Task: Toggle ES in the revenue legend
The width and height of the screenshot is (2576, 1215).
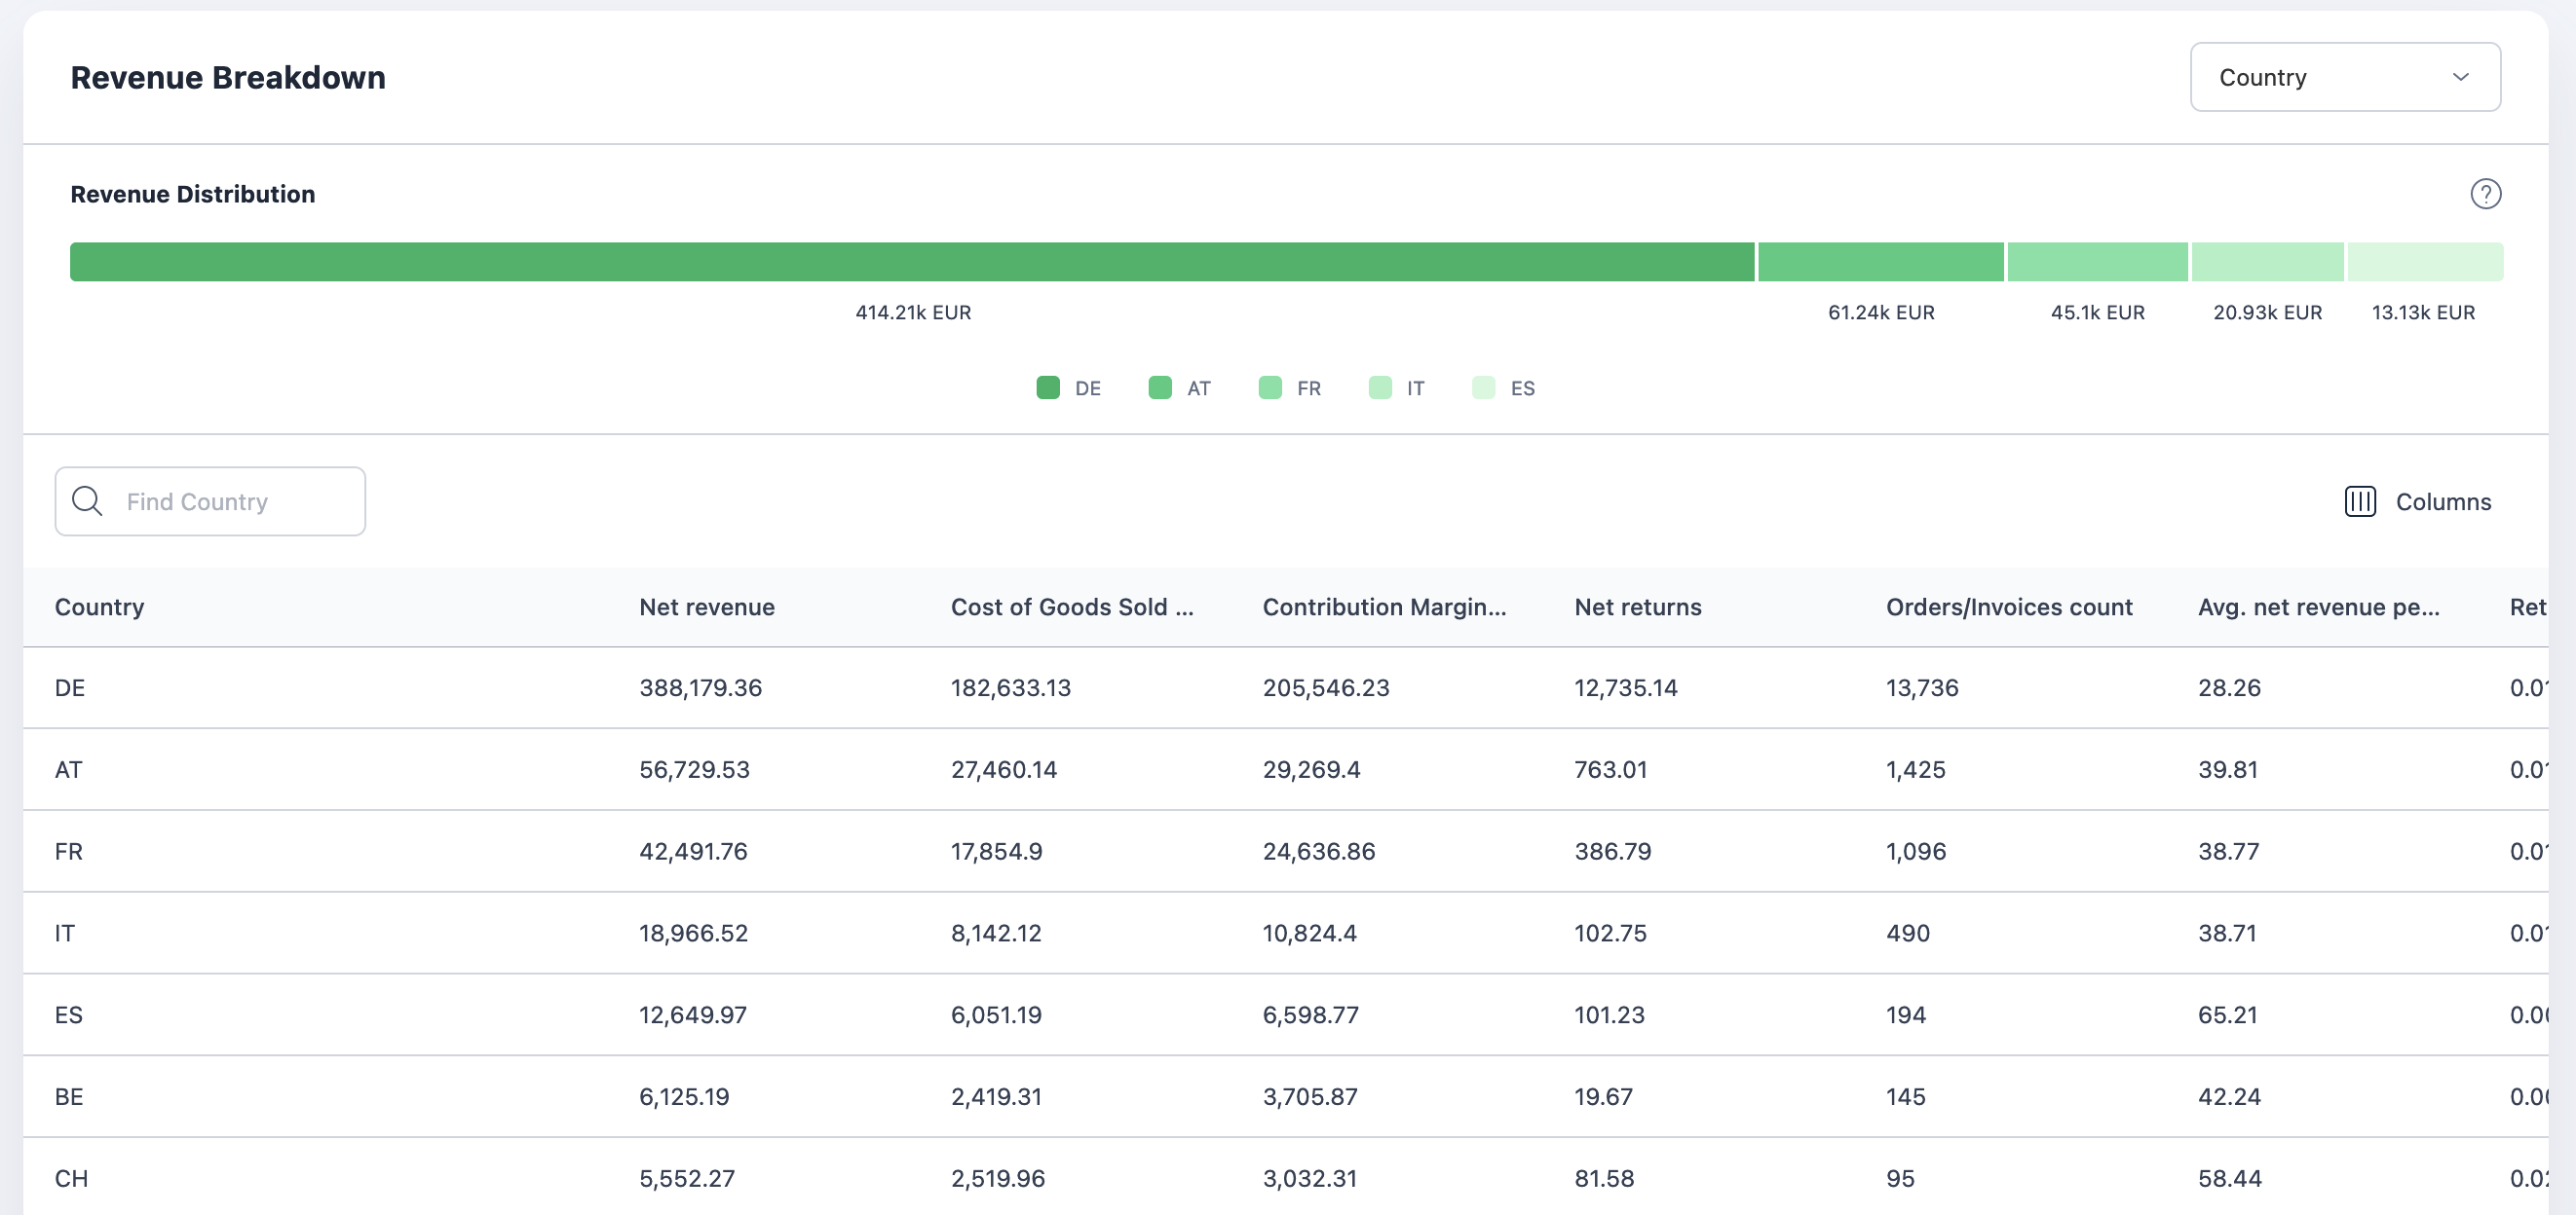Action: pyautogui.click(x=1483, y=387)
